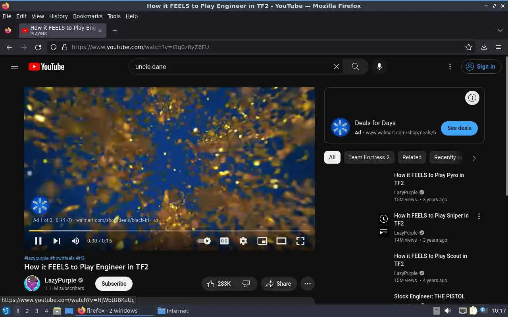Viewport: 508px width, 317px height.
Task: Open How it FEELS to Play Sniper video
Action: click(431, 219)
